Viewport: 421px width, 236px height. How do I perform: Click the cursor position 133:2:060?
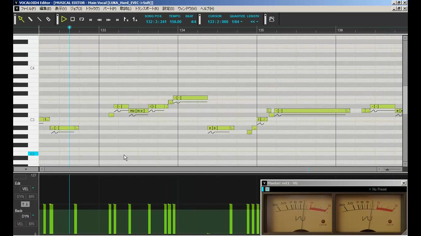click(x=218, y=22)
